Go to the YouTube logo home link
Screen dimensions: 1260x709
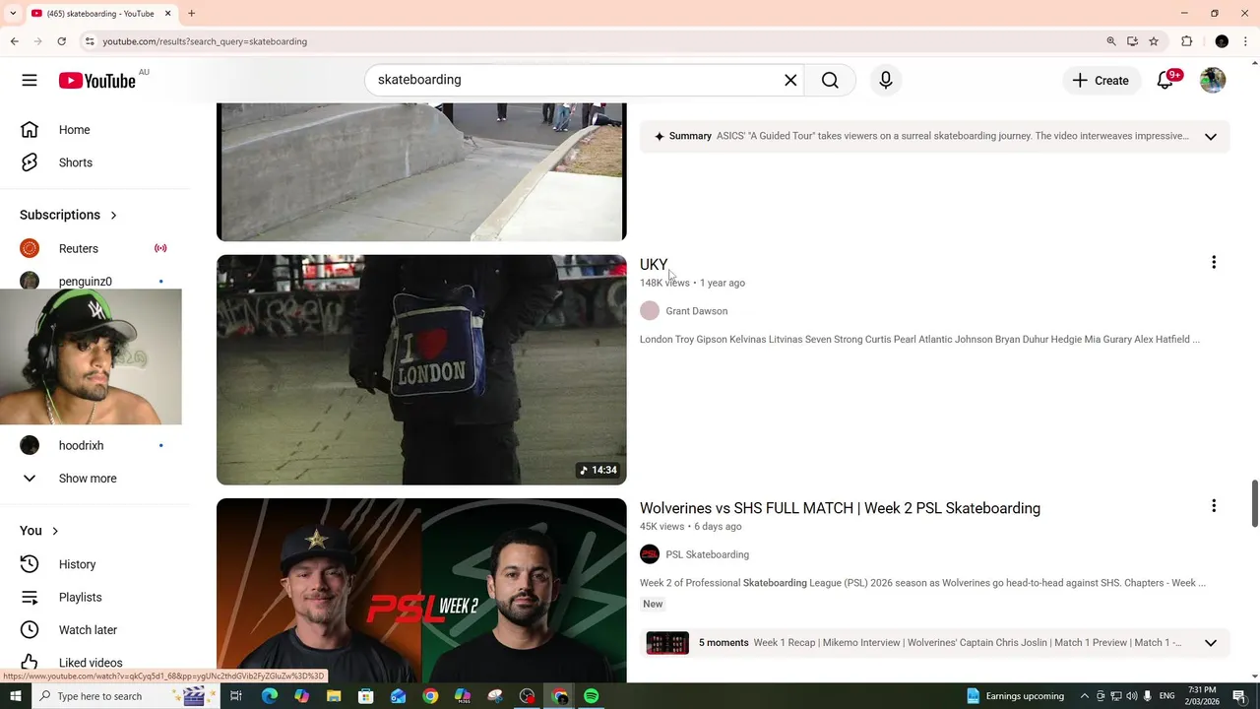tap(96, 81)
